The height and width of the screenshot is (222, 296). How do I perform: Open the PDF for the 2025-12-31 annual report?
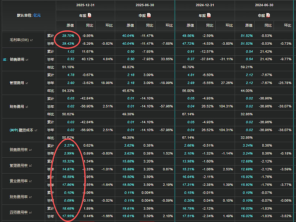[x=90, y=15]
